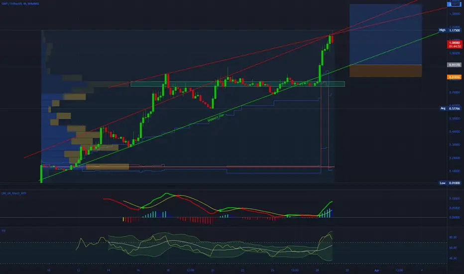Viewport: 464px width, 274px height.
Task: Click the bar countdown 01:44:52
Action: pyautogui.click(x=454, y=46)
